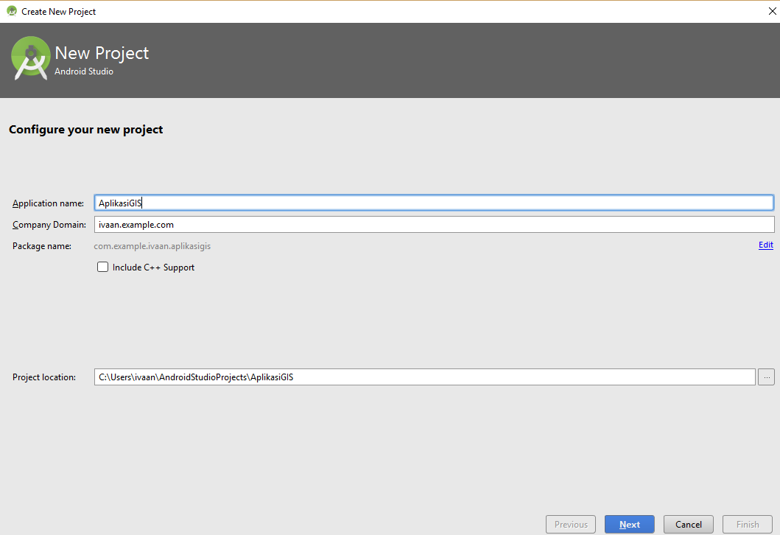This screenshot has width=780, height=535.
Task: Click the Android Studio subtitle text
Action: [84, 71]
